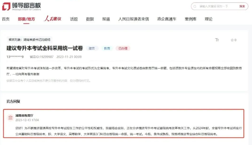The image size is (252, 145).
Task: Click the post date 2023-11-21 00:09
Action: pyautogui.click(x=69, y=57)
